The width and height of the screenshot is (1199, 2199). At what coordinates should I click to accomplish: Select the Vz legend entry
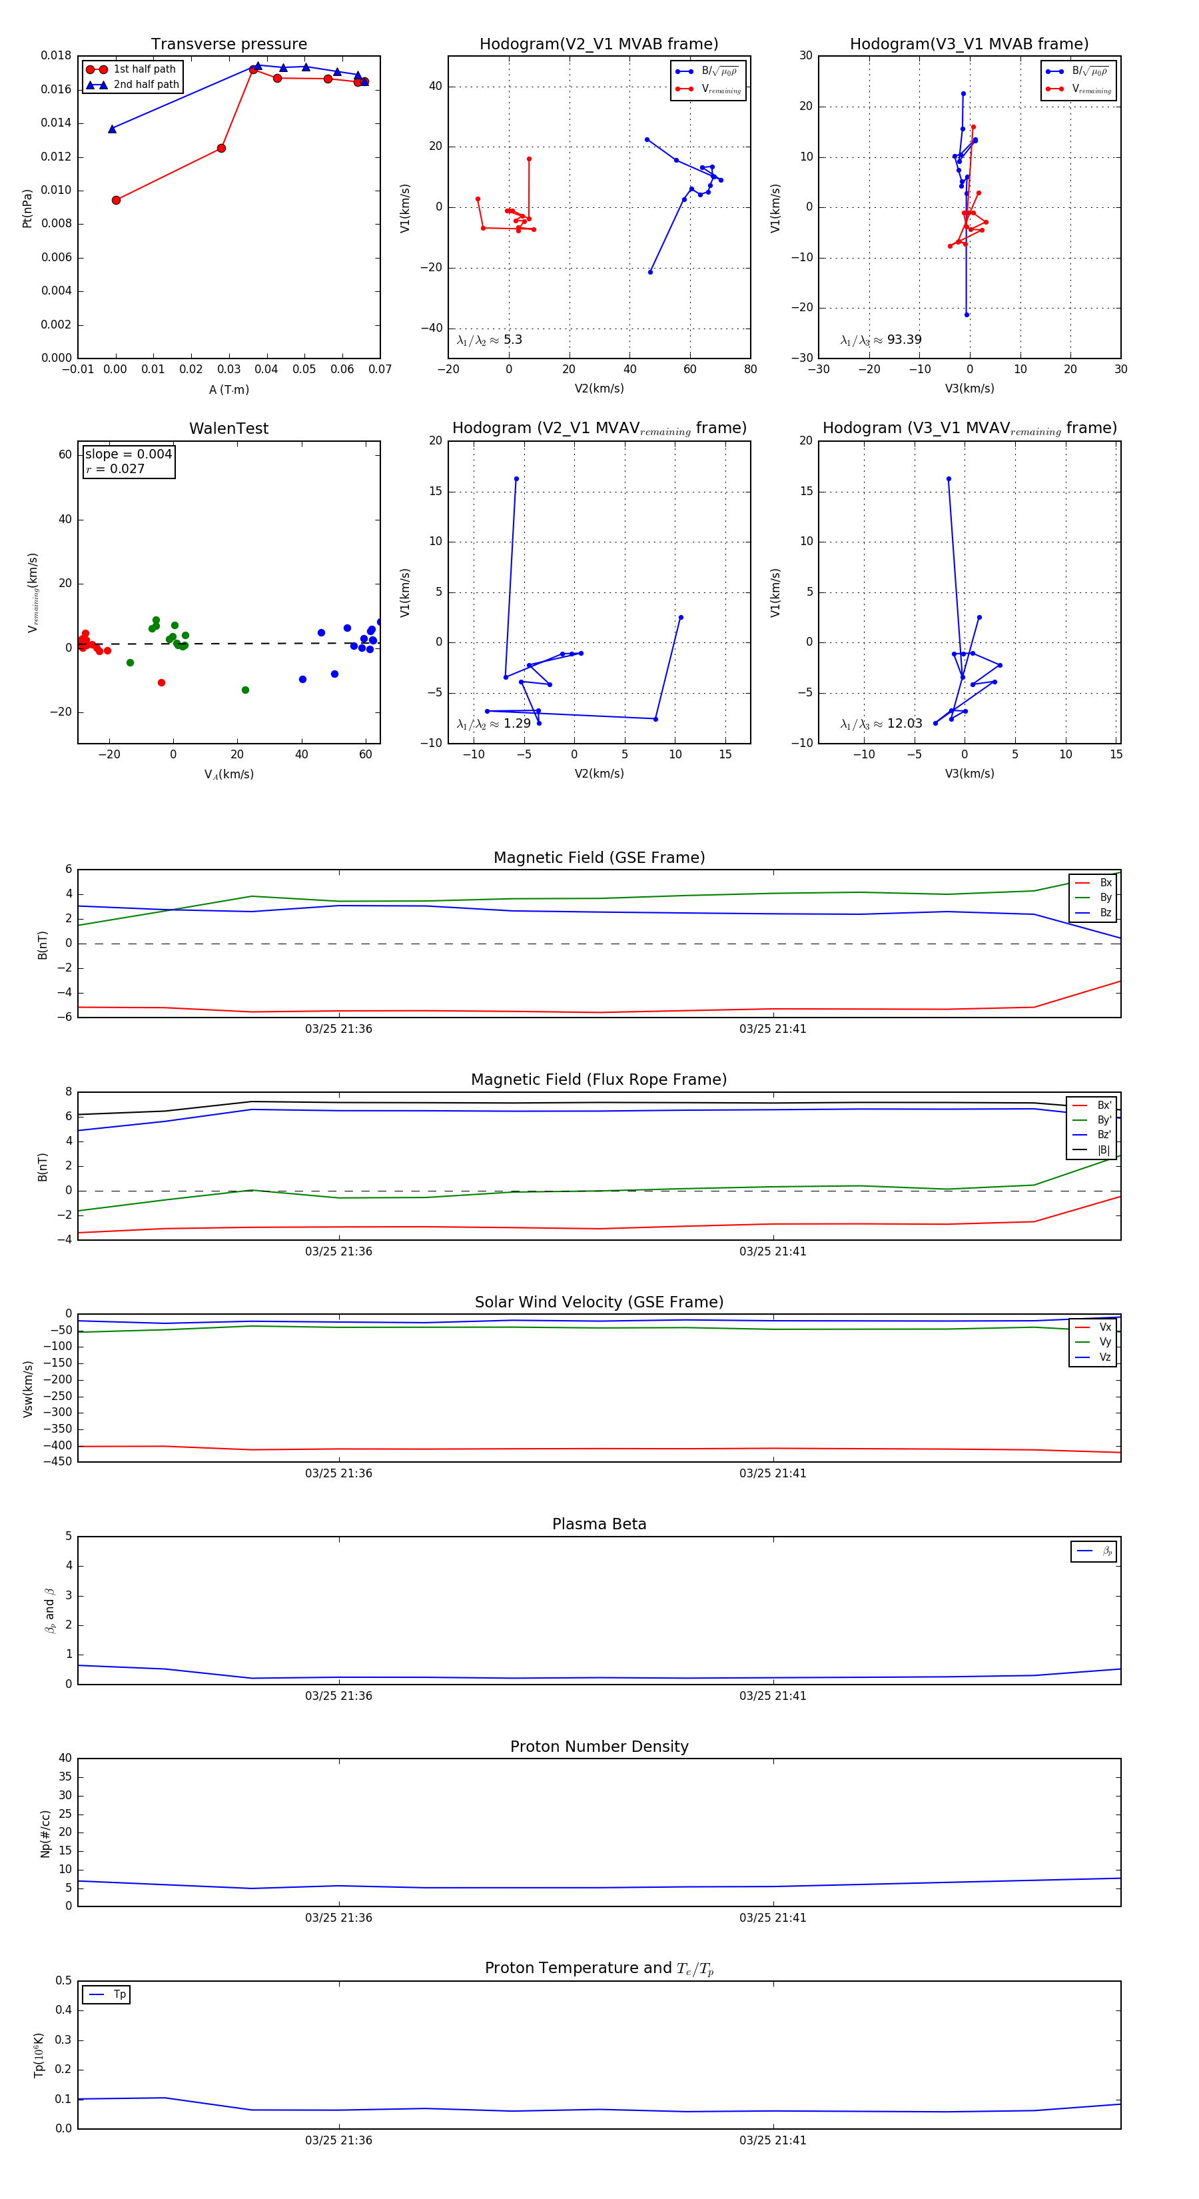[1092, 1357]
